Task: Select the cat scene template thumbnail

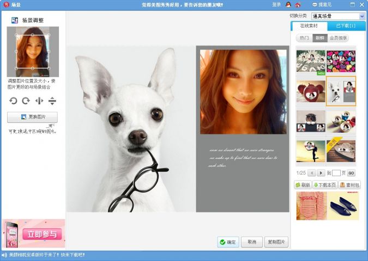Action: (x=311, y=121)
